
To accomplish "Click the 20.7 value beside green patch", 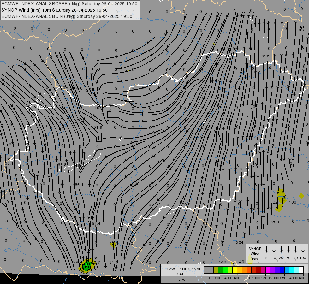I will [96, 262].
